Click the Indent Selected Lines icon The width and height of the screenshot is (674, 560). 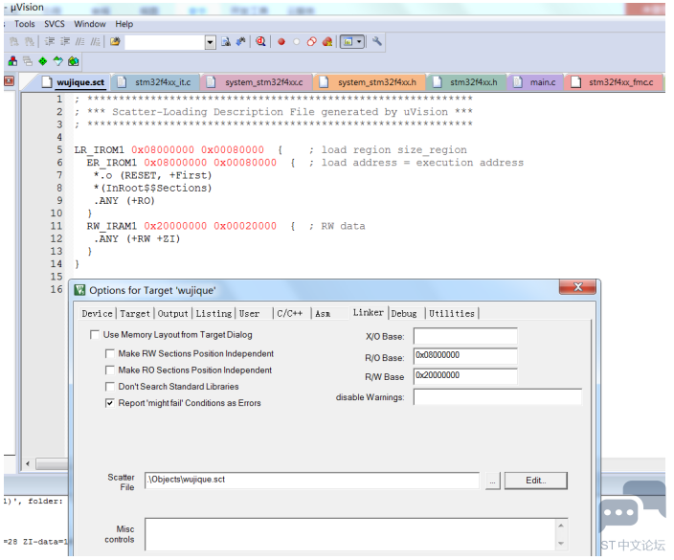pos(50,42)
